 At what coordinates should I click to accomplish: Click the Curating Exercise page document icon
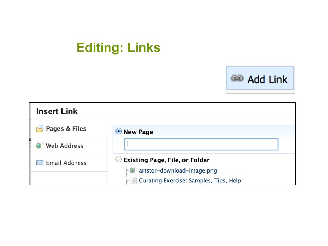(x=134, y=180)
